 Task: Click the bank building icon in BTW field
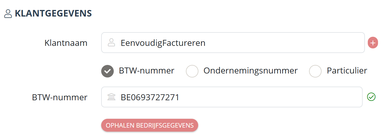(x=111, y=97)
